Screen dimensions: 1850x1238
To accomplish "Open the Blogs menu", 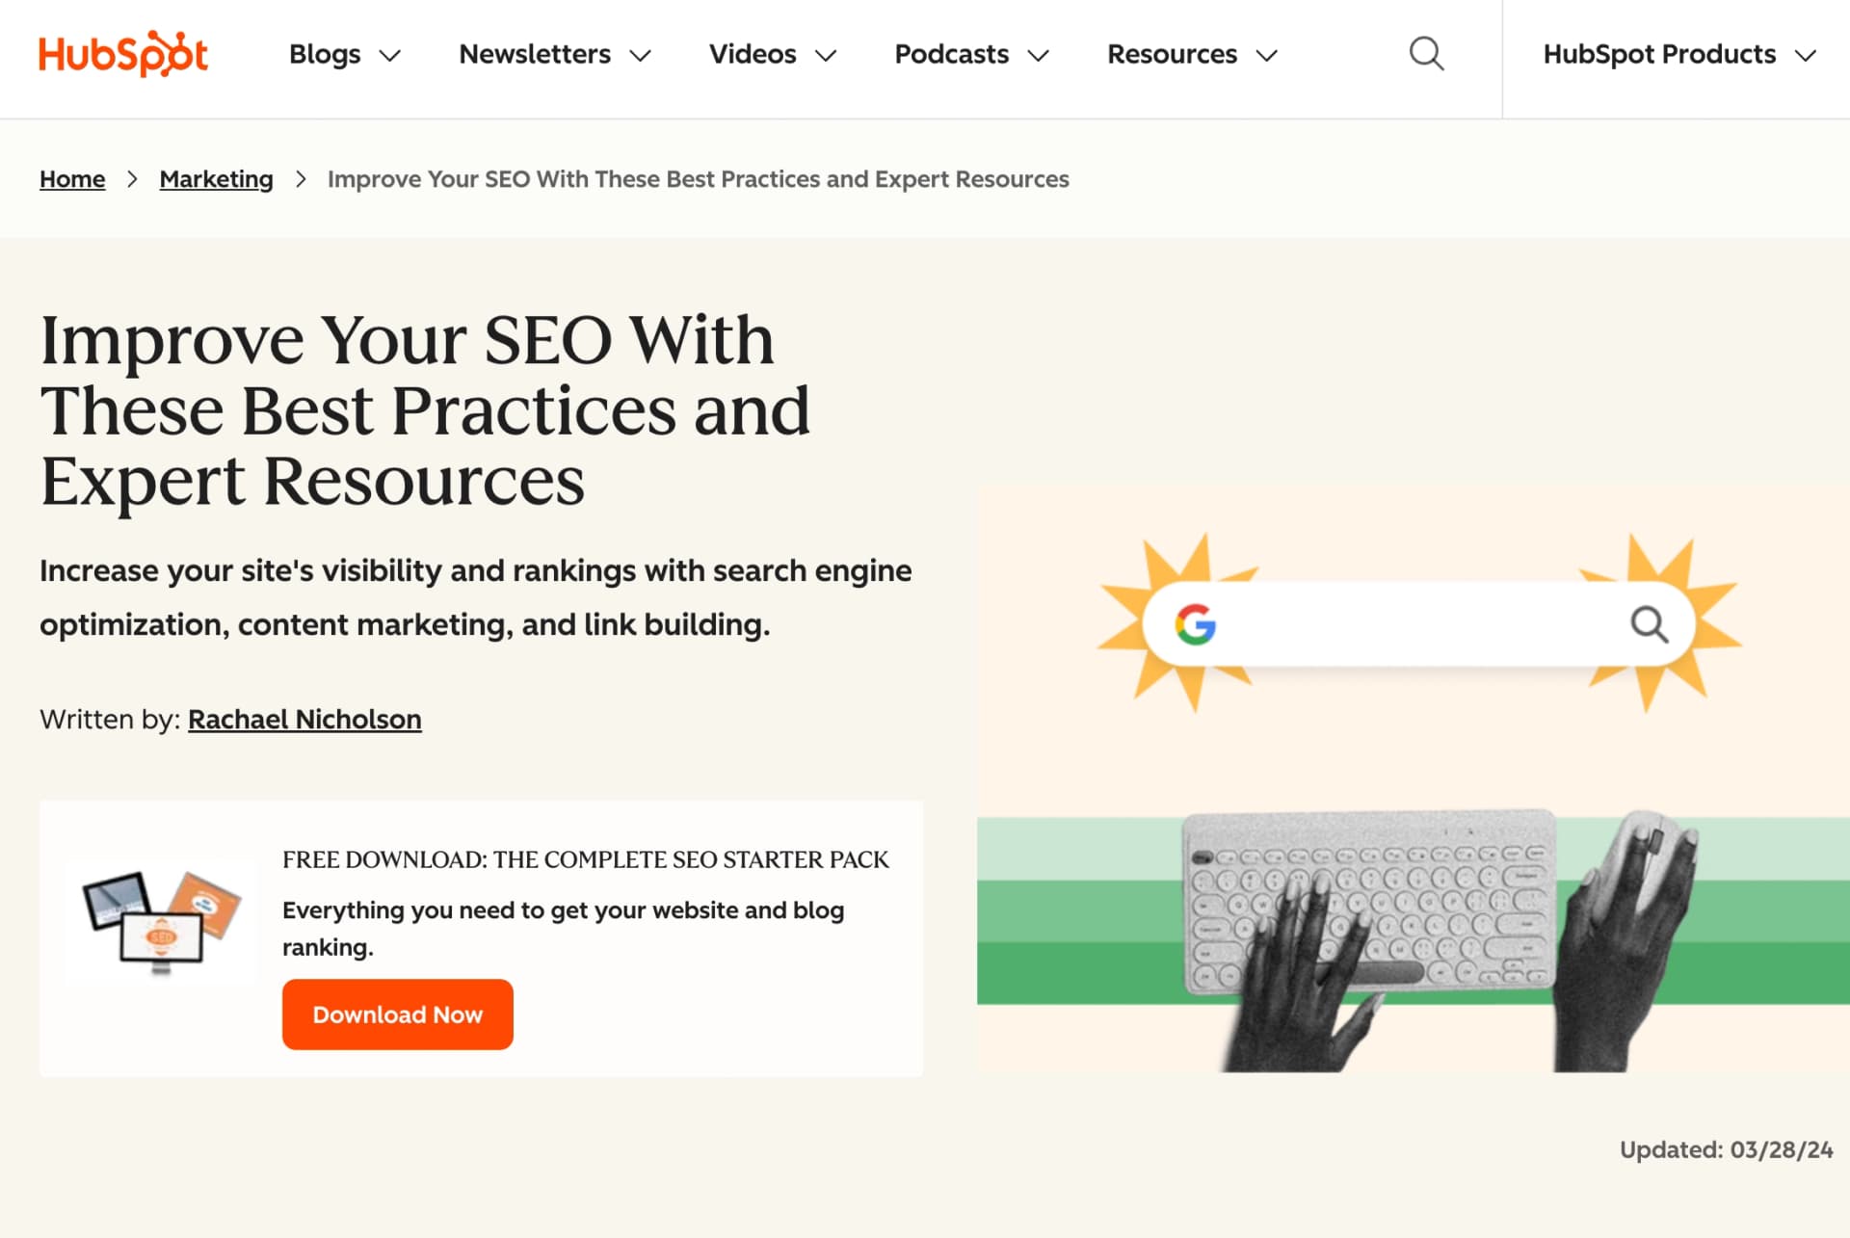I will click(x=325, y=54).
